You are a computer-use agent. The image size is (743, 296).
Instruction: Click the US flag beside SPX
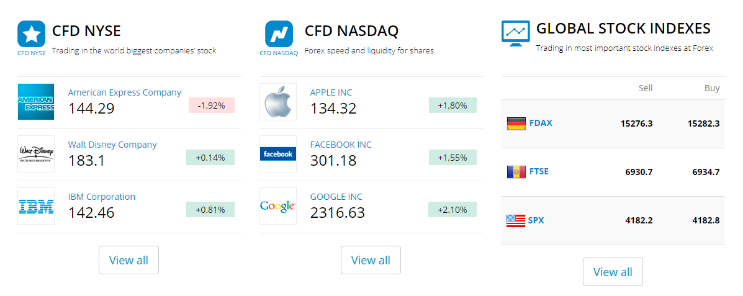[516, 220]
